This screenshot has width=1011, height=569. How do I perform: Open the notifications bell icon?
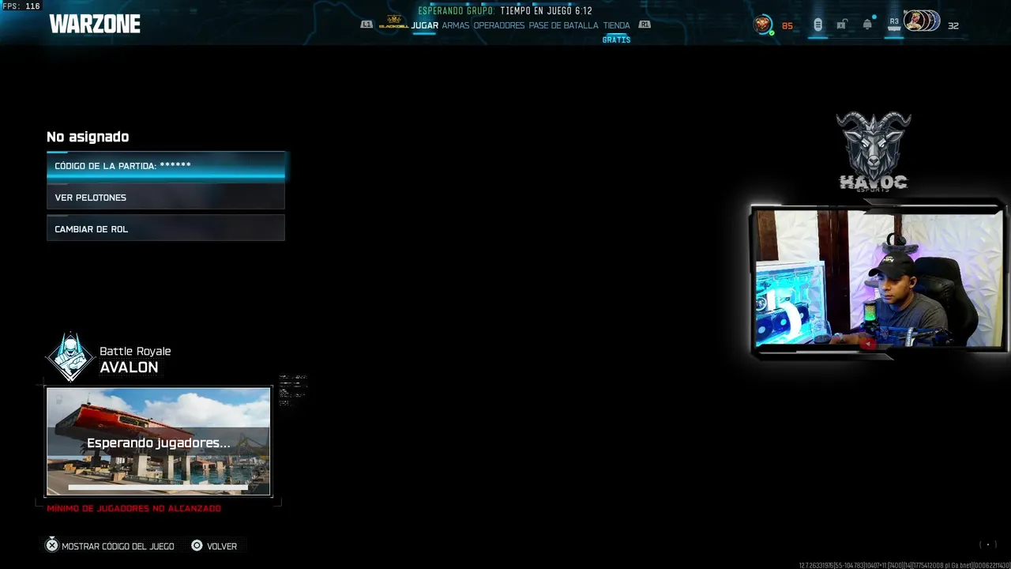tap(867, 24)
